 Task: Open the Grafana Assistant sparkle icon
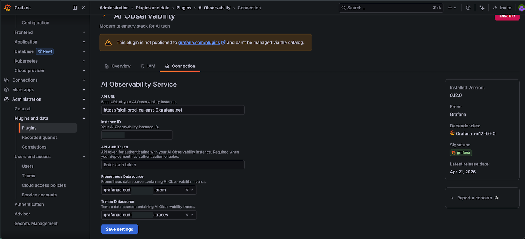pyautogui.click(x=482, y=8)
